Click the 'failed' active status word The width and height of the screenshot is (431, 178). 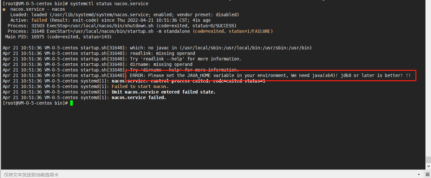point(39,20)
